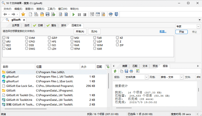The width and height of the screenshot is (202, 116).
Task: Sort results by the 大小 column header
Action: [88, 67]
